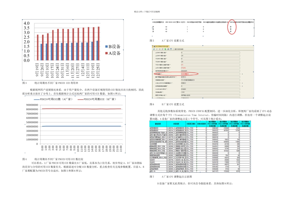Click paragraph starting 根据现网用户进展情况来看
Image resolution: width=294 pixels, height=208 pixels.
click(x=83, y=92)
